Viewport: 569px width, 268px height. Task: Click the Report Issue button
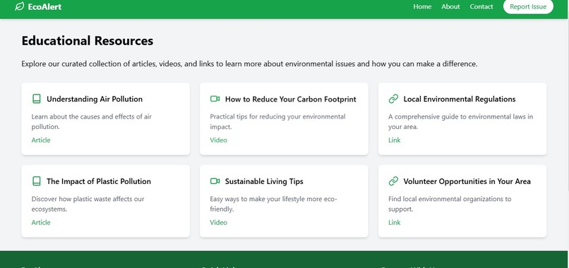tap(528, 6)
